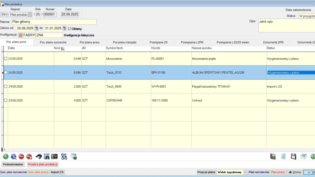Open calendar picker for Zakres od date
This screenshot has height=177, width=315.
click(x=36, y=29)
